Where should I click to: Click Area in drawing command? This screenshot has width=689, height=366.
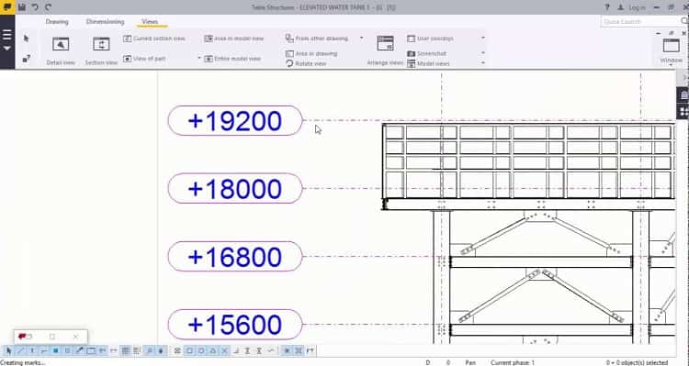(x=311, y=53)
